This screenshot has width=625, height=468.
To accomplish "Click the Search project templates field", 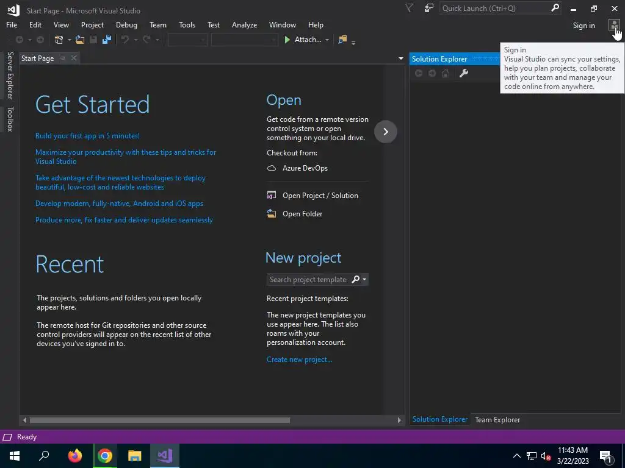I will coord(308,279).
